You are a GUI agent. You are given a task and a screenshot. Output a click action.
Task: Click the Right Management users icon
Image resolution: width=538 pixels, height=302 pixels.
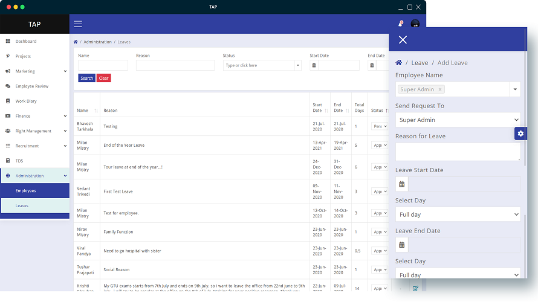coord(8,131)
